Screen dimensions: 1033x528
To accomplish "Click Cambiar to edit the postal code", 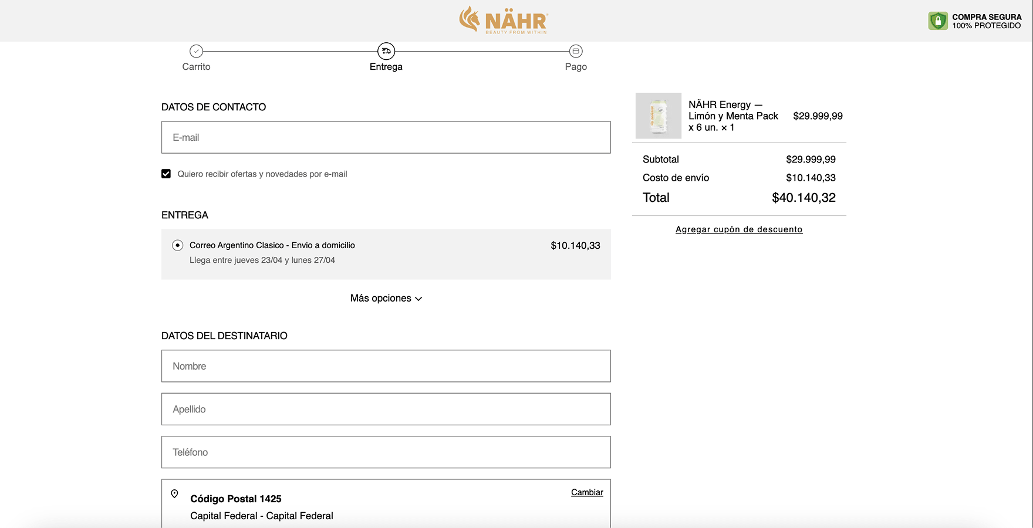I will coord(587,492).
